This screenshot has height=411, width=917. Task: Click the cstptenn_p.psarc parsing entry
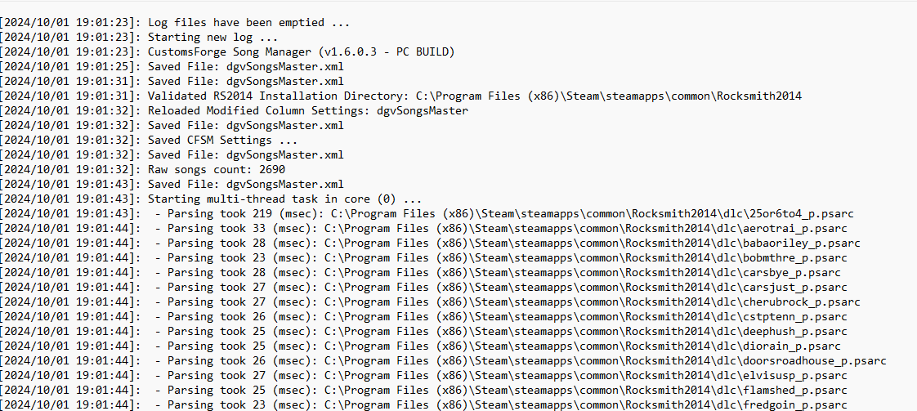click(423, 317)
